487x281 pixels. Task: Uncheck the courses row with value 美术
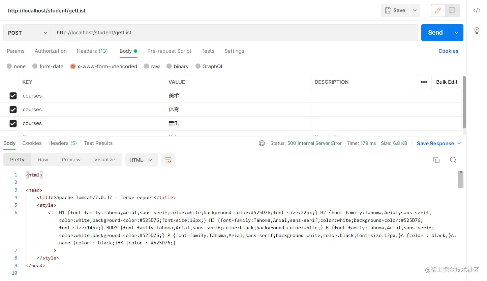[x=13, y=96]
